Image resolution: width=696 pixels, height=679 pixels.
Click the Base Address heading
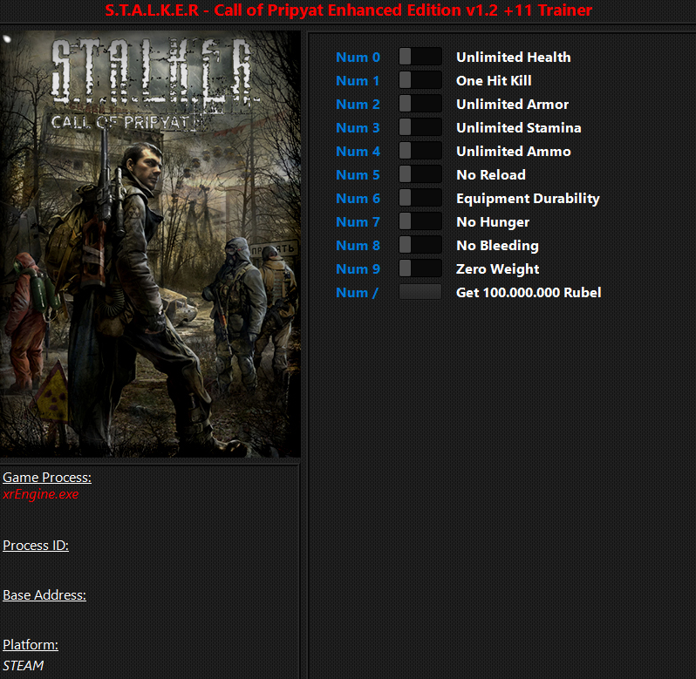[x=44, y=594]
